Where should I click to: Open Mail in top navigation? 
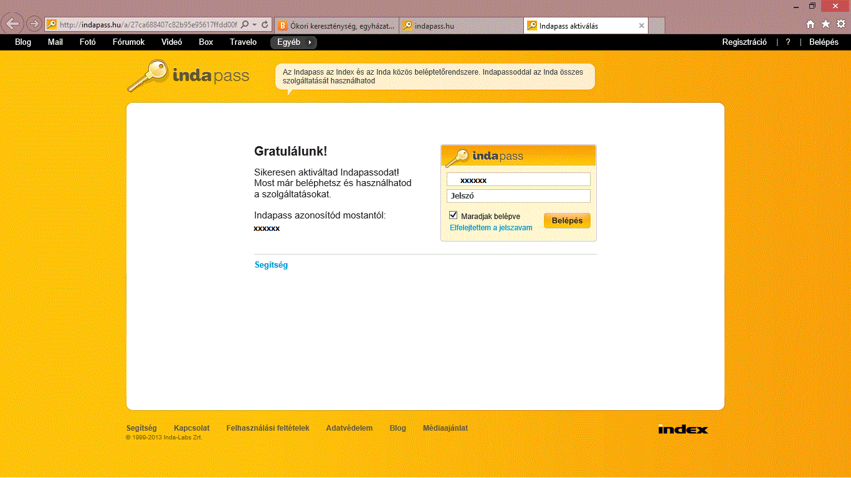pyautogui.click(x=55, y=42)
